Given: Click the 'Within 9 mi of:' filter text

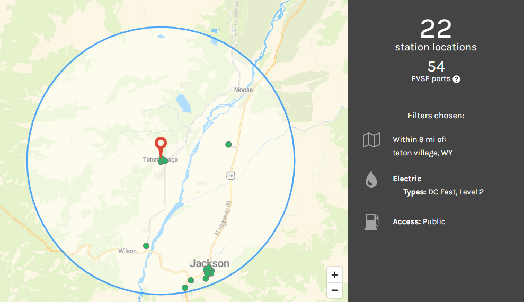Looking at the screenshot, I should pyautogui.click(x=420, y=140).
